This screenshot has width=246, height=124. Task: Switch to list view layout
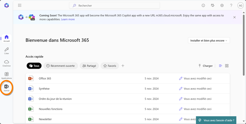[x=220, y=66]
